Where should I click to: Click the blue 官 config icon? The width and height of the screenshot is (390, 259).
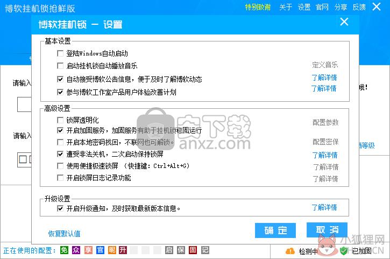(x=100, y=250)
